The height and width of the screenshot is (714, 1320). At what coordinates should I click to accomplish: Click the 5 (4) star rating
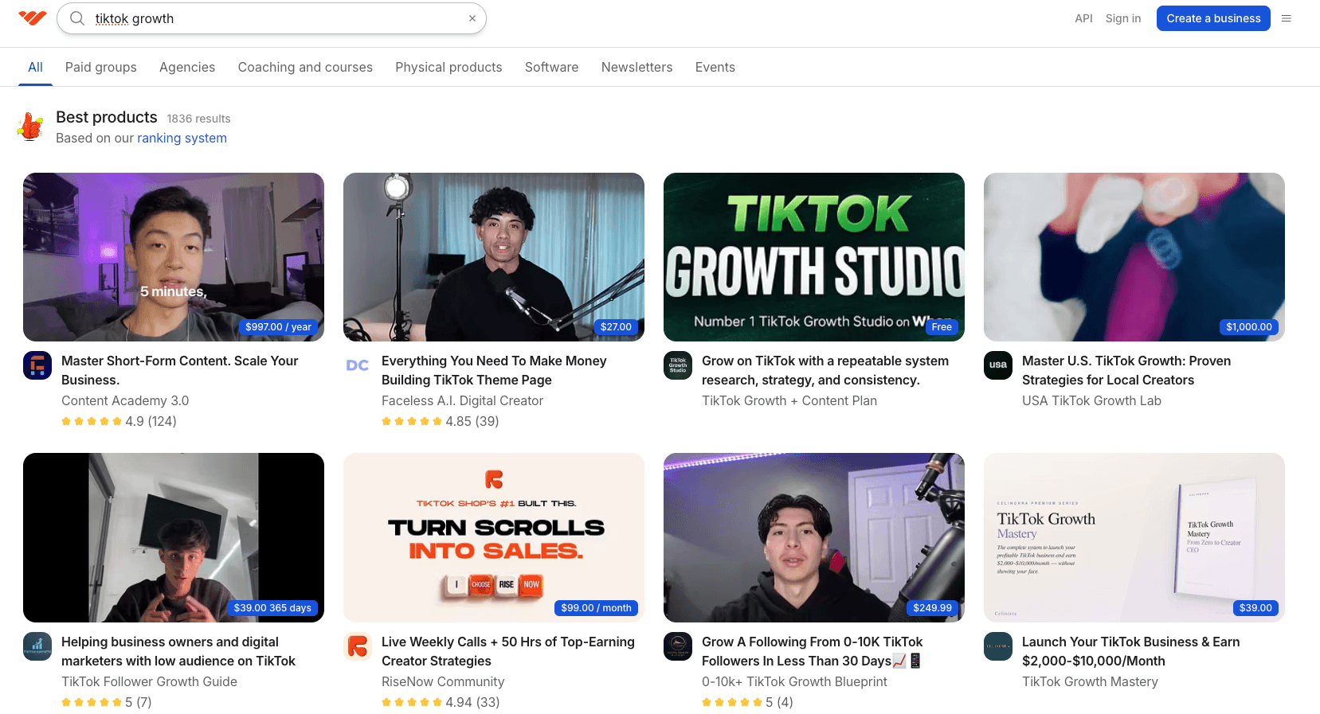click(747, 702)
